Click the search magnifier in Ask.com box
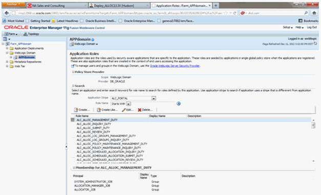This screenshot has width=321, height=195. point(306,13)
